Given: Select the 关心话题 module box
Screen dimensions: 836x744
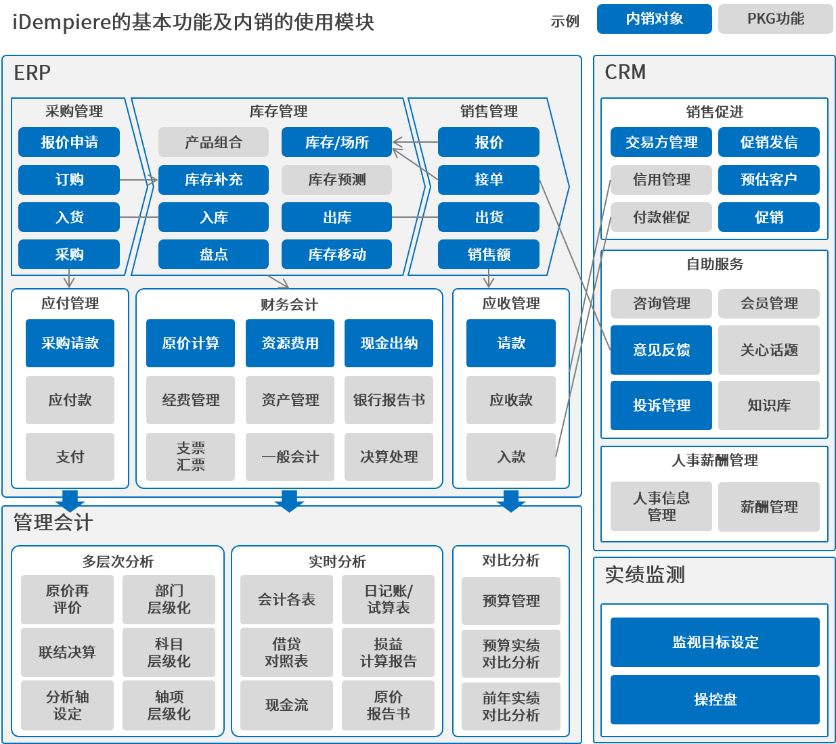Looking at the screenshot, I should [x=769, y=350].
